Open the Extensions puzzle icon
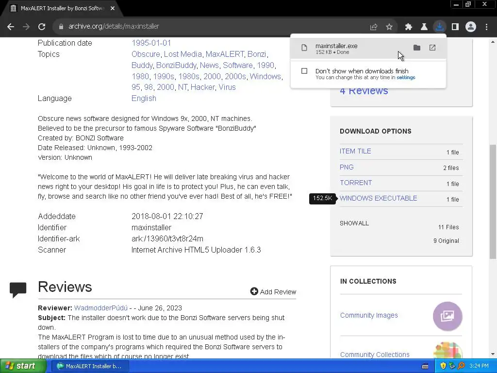 click(x=408, y=27)
